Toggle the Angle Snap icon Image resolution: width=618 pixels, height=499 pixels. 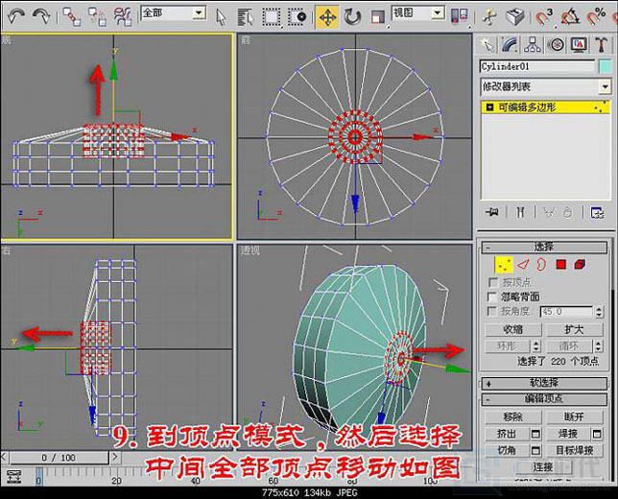(x=569, y=17)
